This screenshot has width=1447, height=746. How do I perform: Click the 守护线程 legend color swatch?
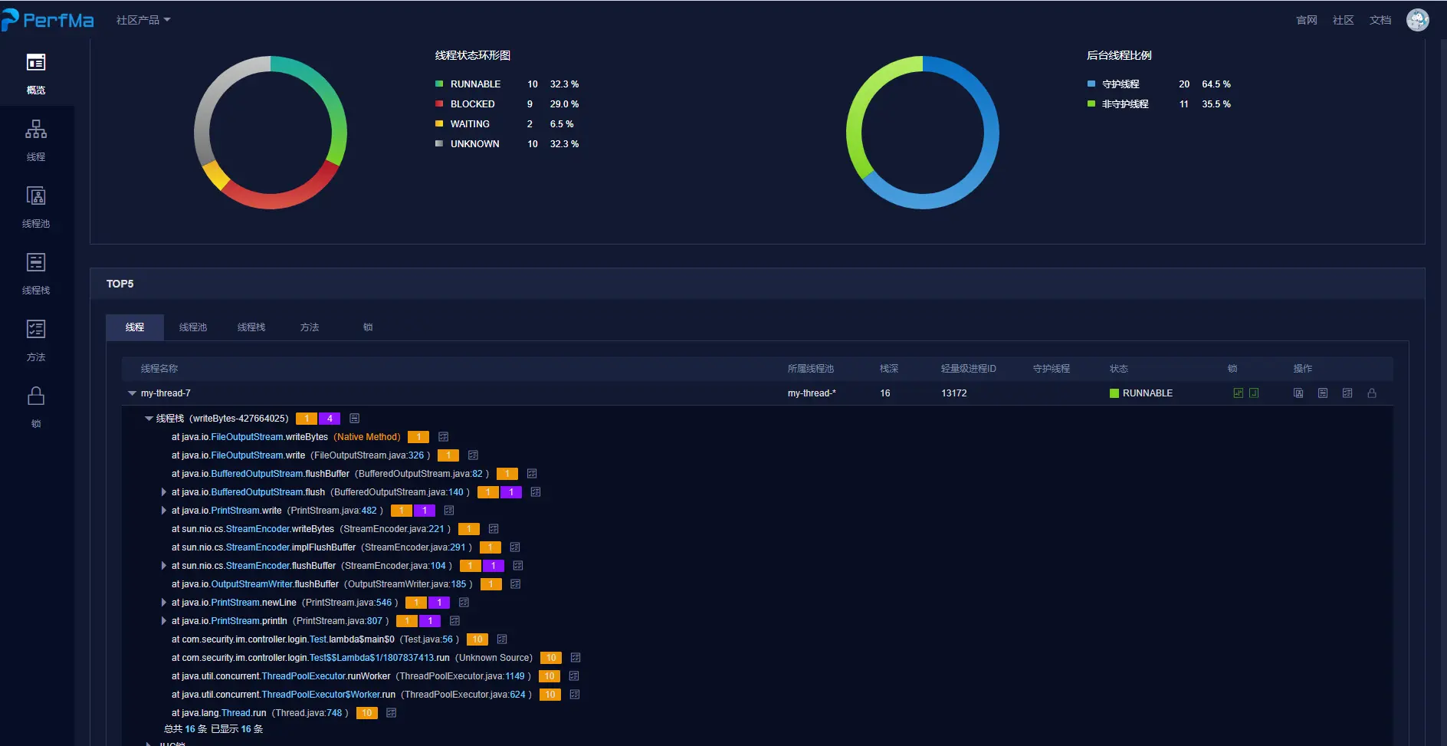(1091, 84)
